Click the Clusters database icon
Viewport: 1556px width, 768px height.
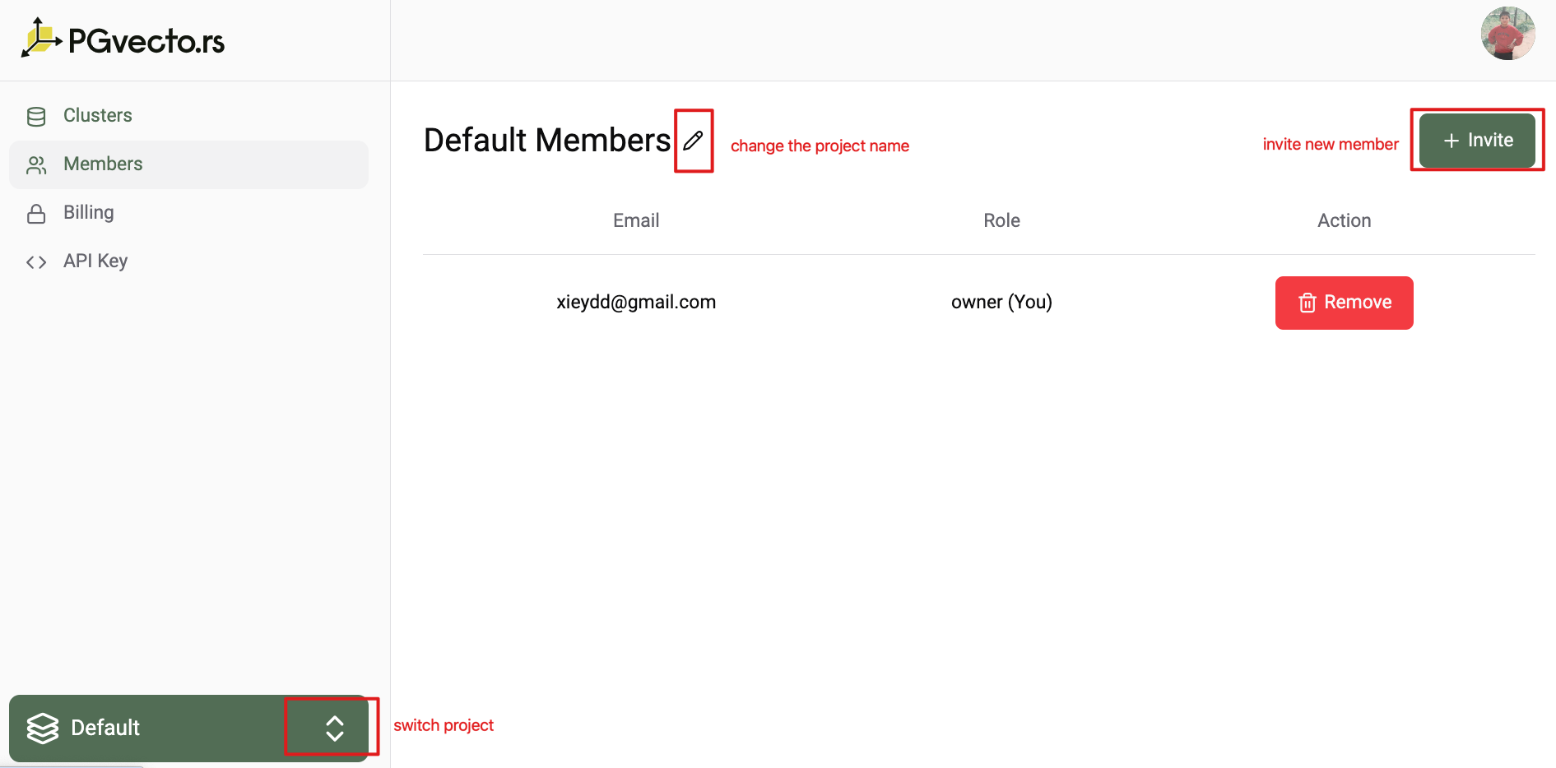(x=36, y=117)
